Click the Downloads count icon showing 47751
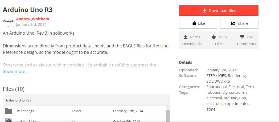279x122 pixels. 185,37
